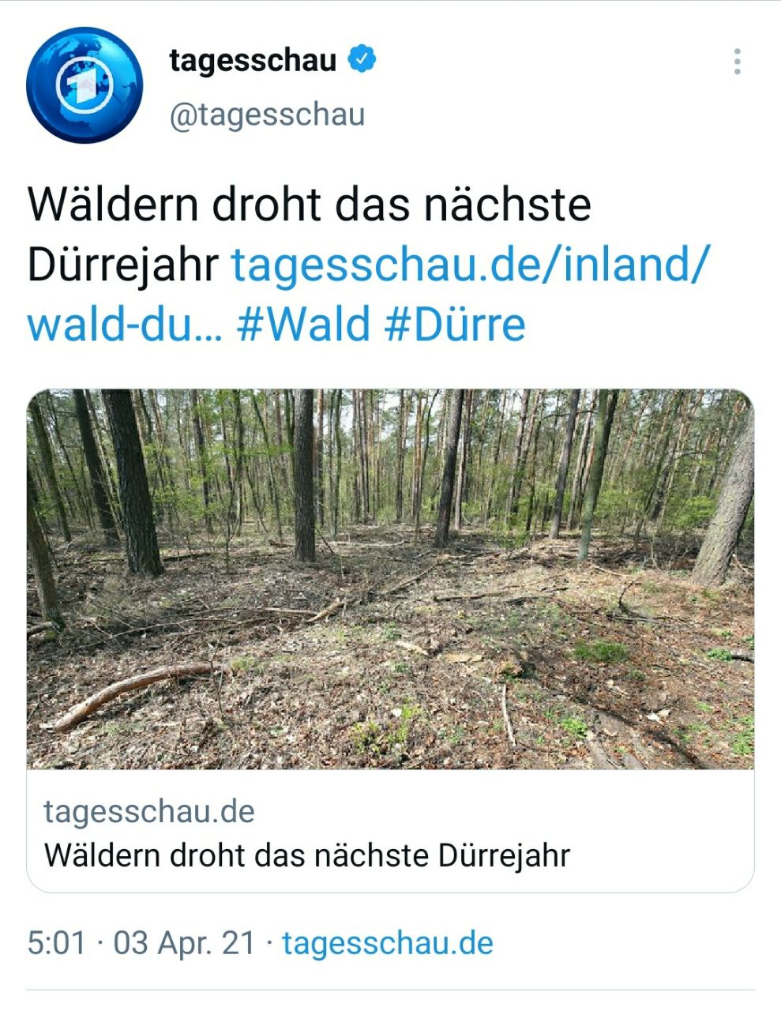Open the #Dürre hashtag

click(x=455, y=325)
